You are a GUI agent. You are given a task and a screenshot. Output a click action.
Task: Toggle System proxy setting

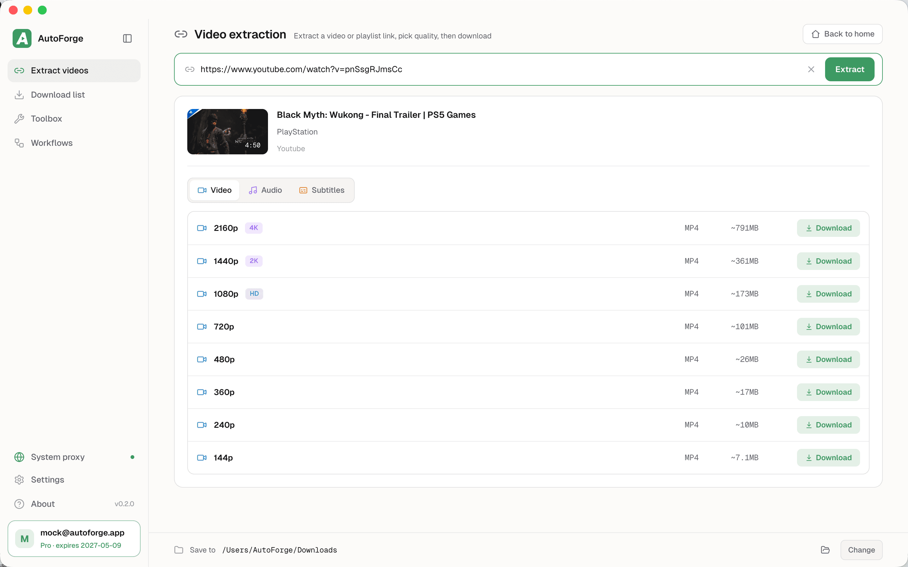pyautogui.click(x=74, y=457)
